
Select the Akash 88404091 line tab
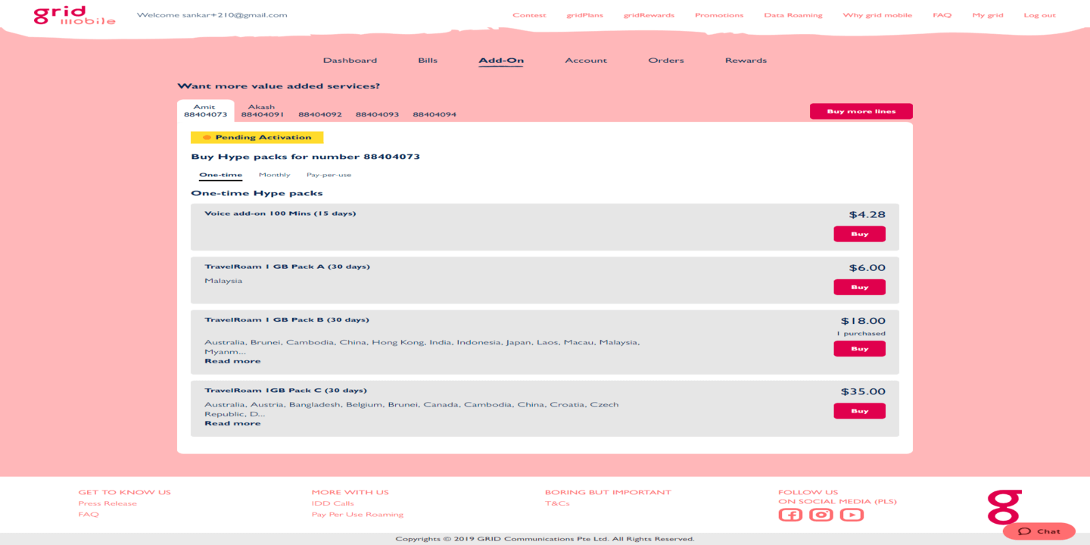pos(262,111)
